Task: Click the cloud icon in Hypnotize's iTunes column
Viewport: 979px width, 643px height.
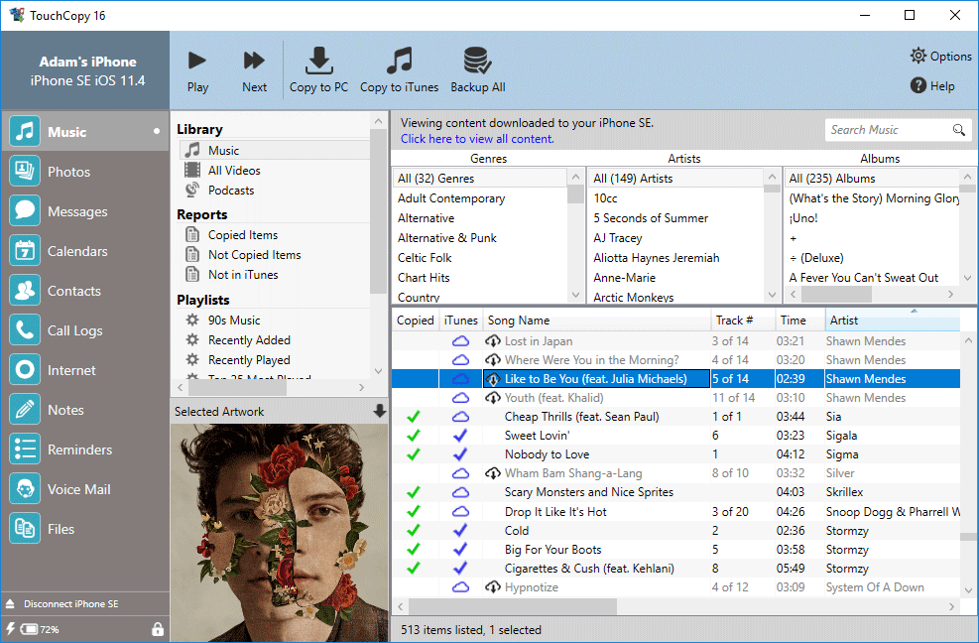Action: (460, 587)
